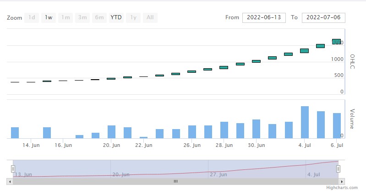This screenshot has height=195, width=366.
Task: Show All data range
Action: tap(150, 18)
